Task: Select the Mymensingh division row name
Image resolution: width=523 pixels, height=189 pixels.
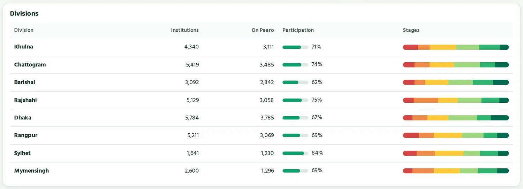Action: click(x=31, y=171)
